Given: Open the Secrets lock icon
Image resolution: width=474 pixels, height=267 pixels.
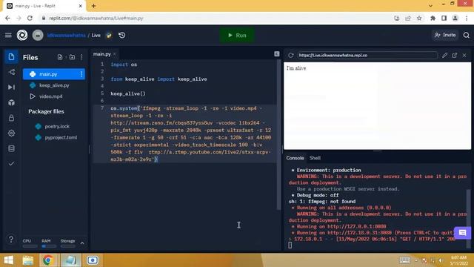Looking at the screenshot, I should (x=11, y=118).
